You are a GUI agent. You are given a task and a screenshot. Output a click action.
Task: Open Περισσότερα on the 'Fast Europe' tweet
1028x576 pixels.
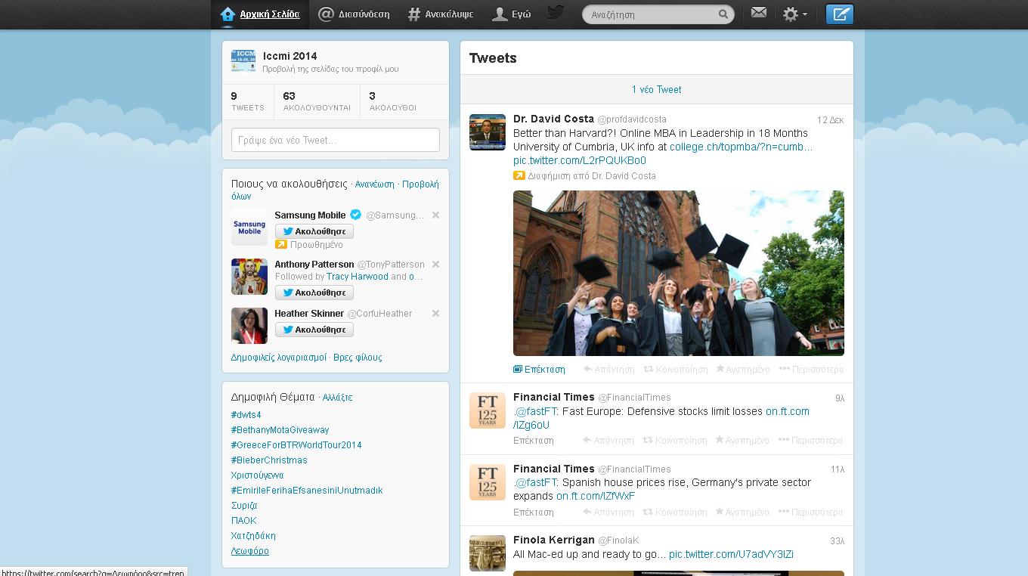click(811, 441)
